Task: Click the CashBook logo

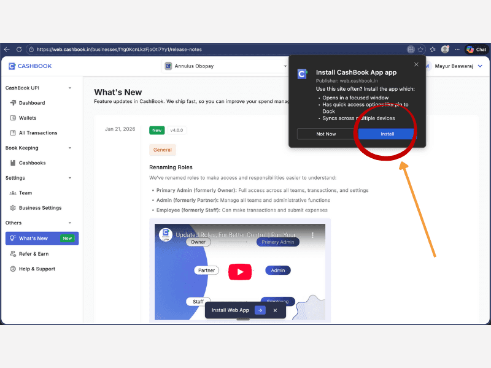Action: pyautogui.click(x=30, y=66)
